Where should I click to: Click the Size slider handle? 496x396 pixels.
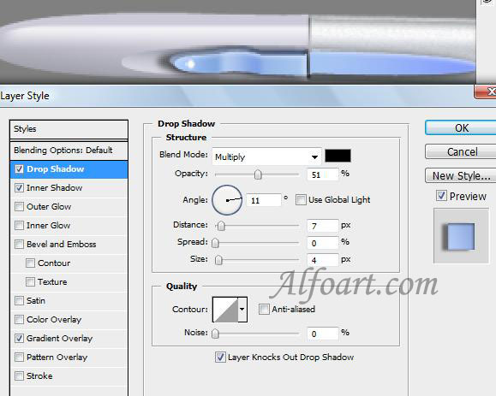(x=218, y=260)
